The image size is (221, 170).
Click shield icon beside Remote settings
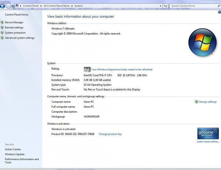coord(2,27)
